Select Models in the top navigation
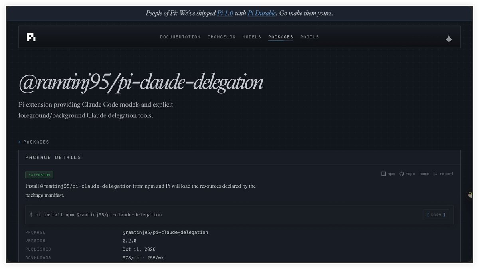479x269 pixels. [252, 37]
